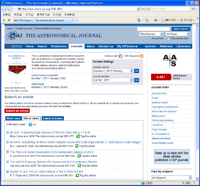200x186 pixels.
Task: Click the Home page toolbar icon
Action: coord(139,20)
